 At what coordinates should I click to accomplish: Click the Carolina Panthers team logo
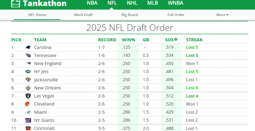coord(28,47)
